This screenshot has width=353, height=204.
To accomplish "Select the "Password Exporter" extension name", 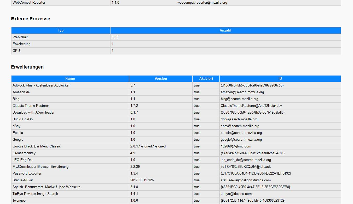I will tap(27, 174).
